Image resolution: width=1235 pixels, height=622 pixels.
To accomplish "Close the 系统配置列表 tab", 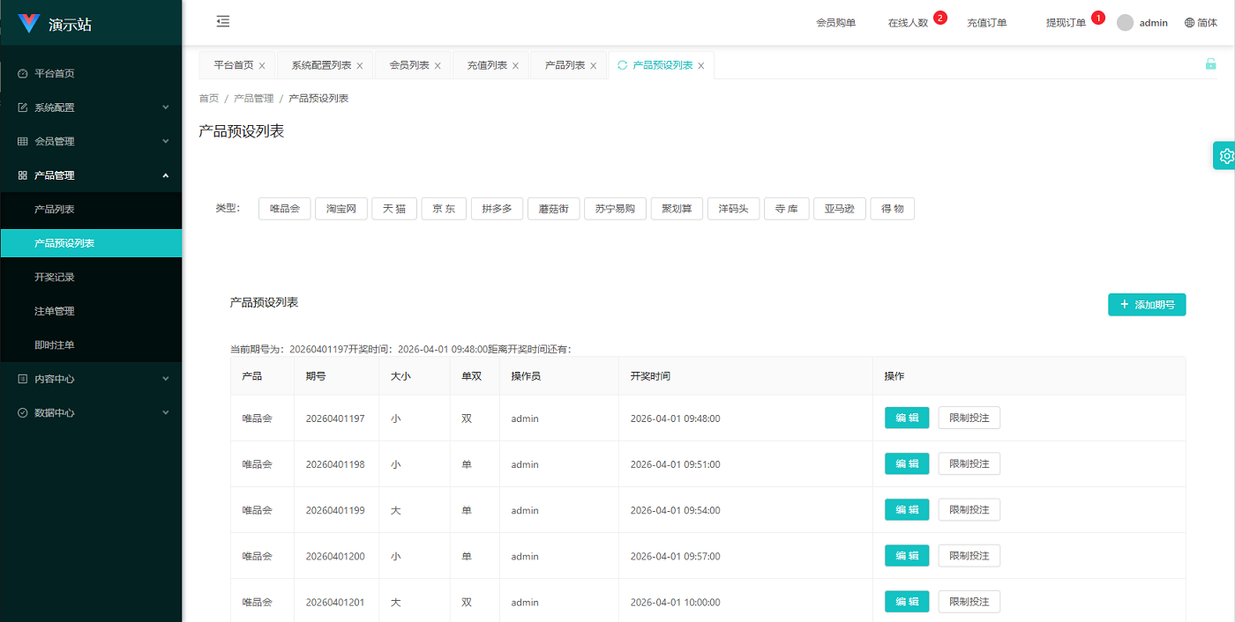I will 360,66.
